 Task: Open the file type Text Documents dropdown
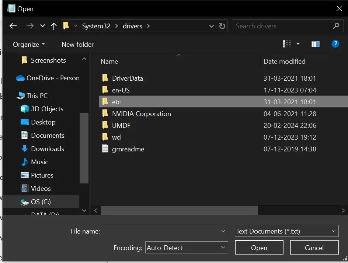pyautogui.click(x=286, y=231)
